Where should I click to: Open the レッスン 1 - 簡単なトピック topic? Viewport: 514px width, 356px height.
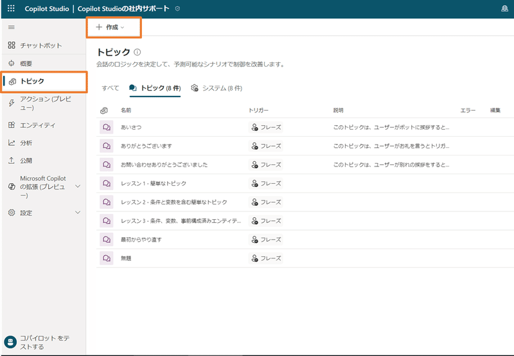[154, 184]
